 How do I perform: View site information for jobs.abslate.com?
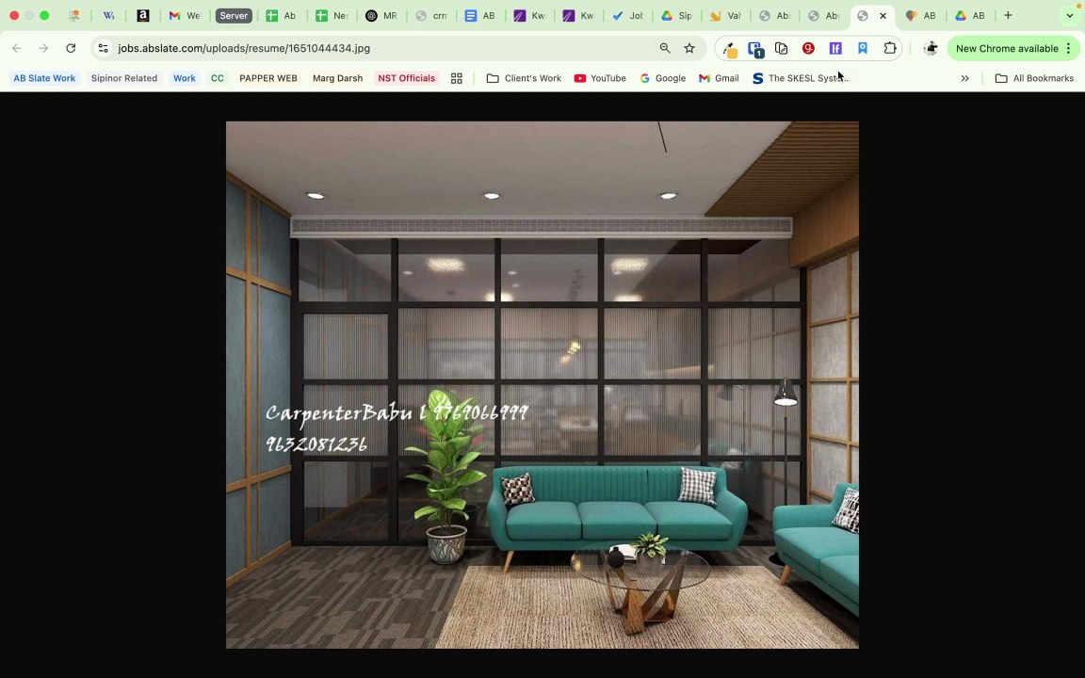click(103, 48)
